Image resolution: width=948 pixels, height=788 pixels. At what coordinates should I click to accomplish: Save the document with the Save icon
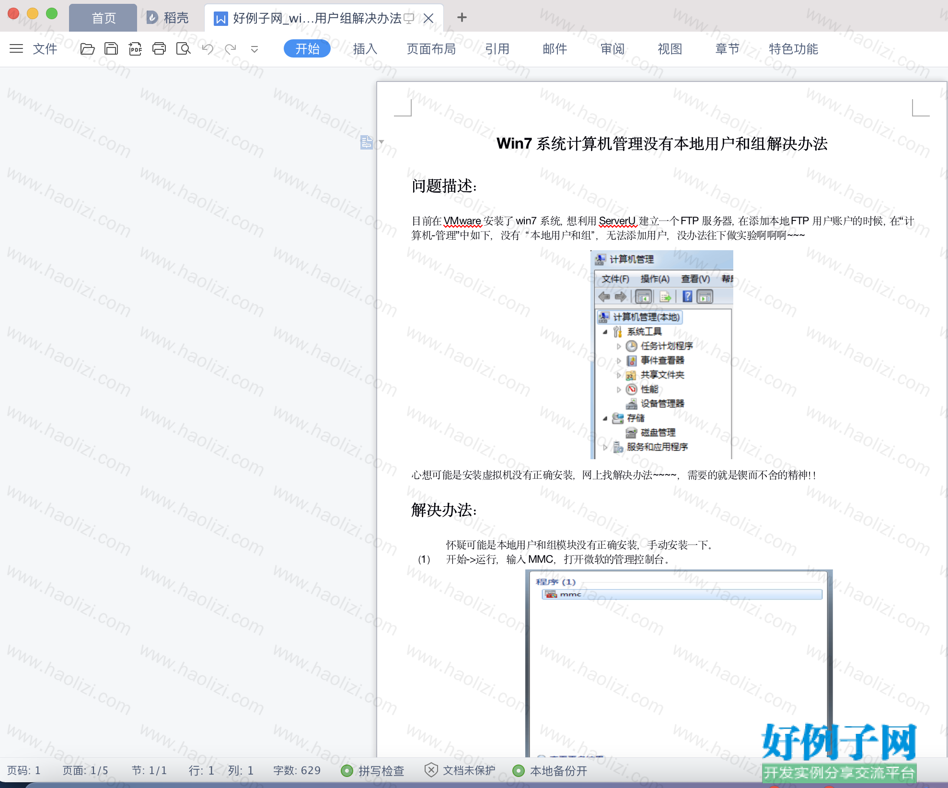[x=111, y=48]
